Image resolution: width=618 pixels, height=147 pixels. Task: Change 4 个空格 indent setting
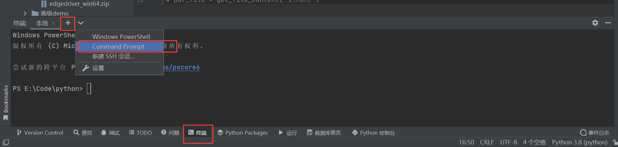(534, 142)
